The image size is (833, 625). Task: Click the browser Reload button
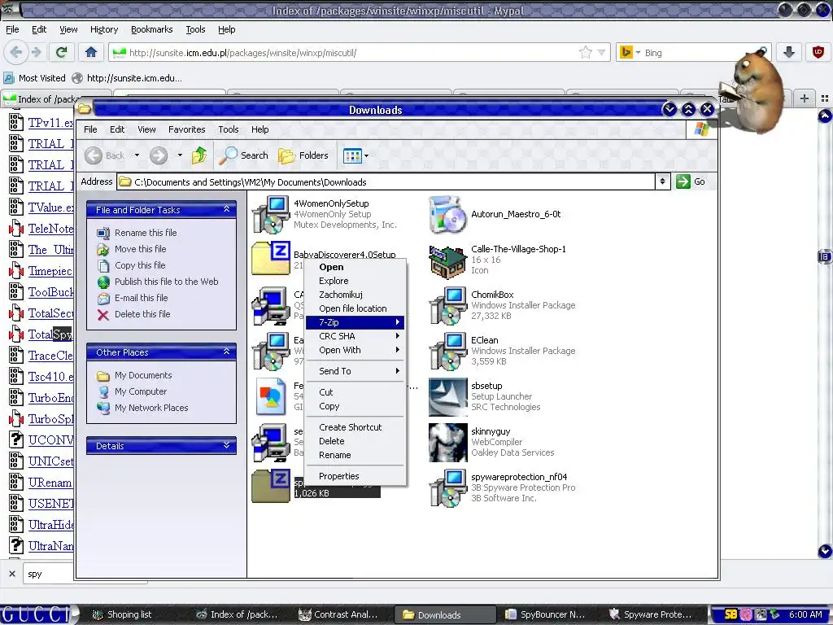(x=61, y=52)
